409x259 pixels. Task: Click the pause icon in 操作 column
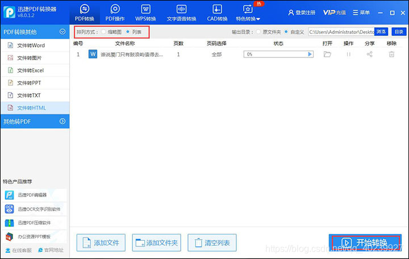point(348,55)
